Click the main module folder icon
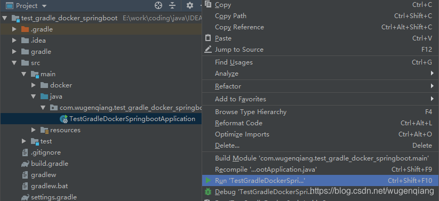The width and height of the screenshot is (439, 201). point(35,74)
